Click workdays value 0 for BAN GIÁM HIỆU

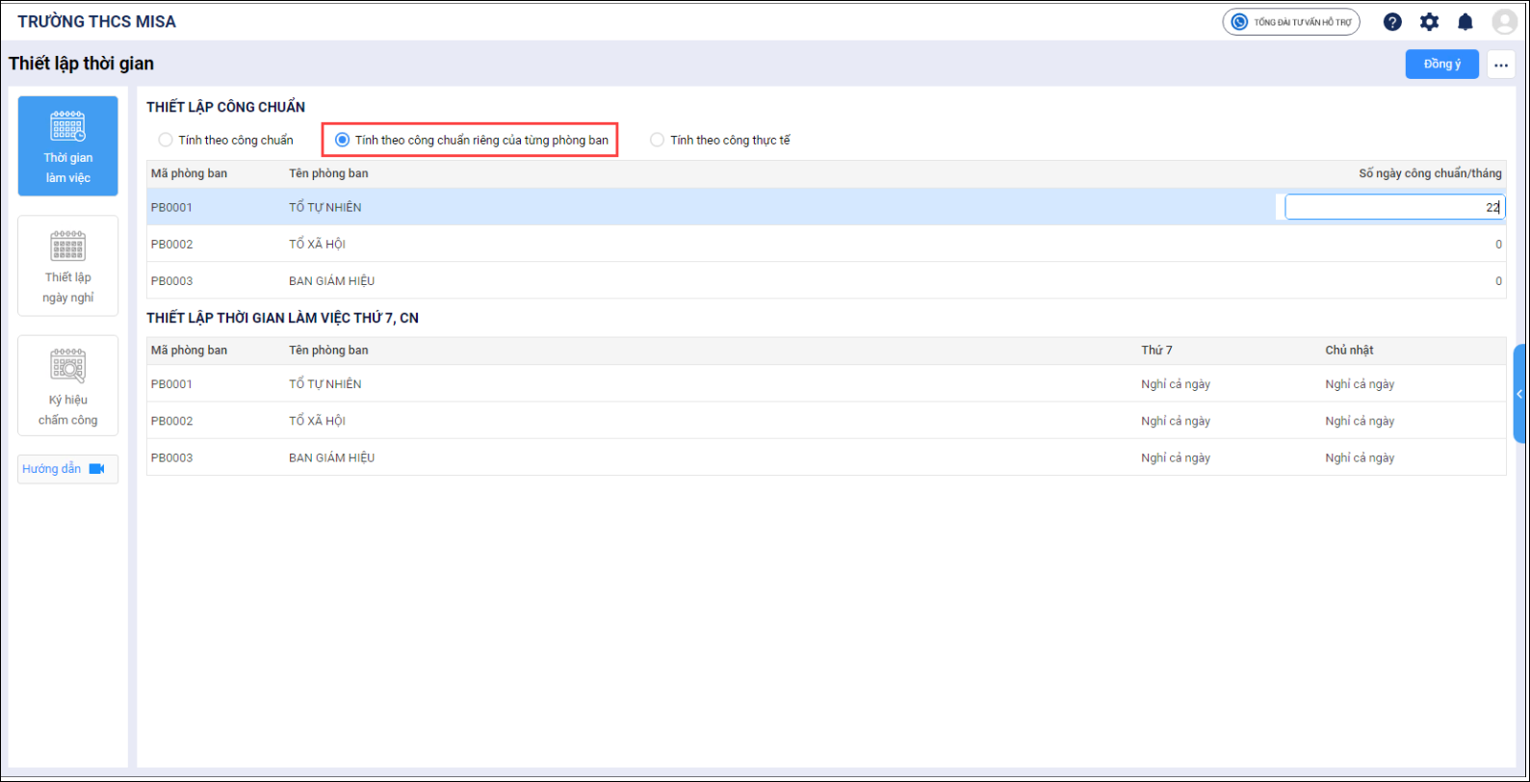(1498, 281)
